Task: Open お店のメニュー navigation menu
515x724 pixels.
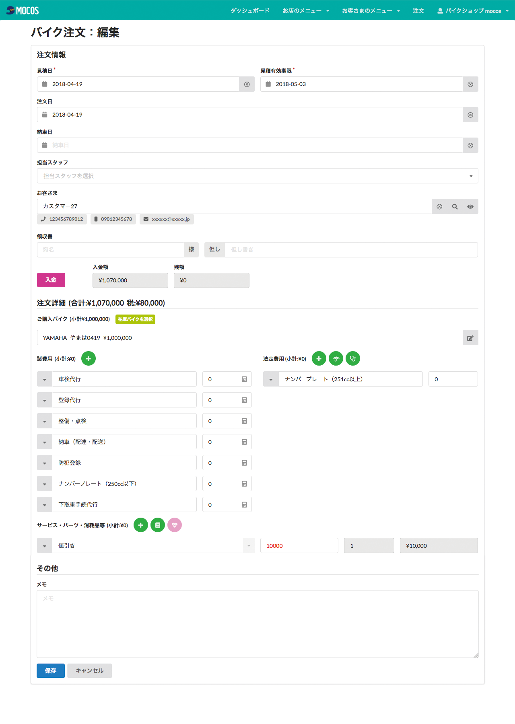Action: coord(306,11)
